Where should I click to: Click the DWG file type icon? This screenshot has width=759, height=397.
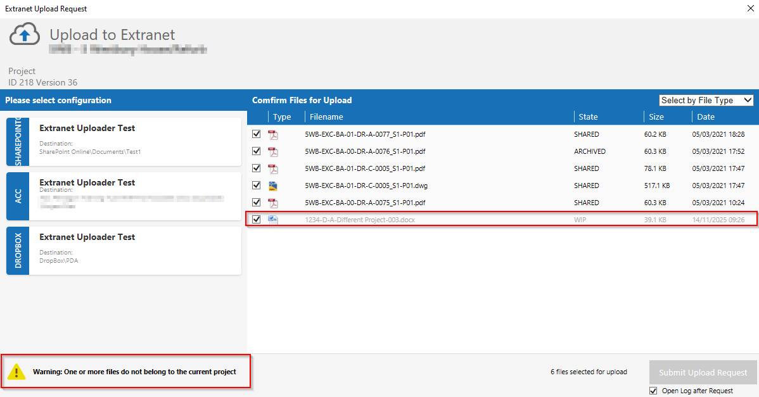[273, 186]
